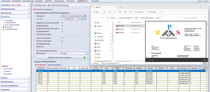The width and height of the screenshot is (210, 92).
Task: Expand the Schriftverkehr sidebar section
Action: [x=29, y=5]
